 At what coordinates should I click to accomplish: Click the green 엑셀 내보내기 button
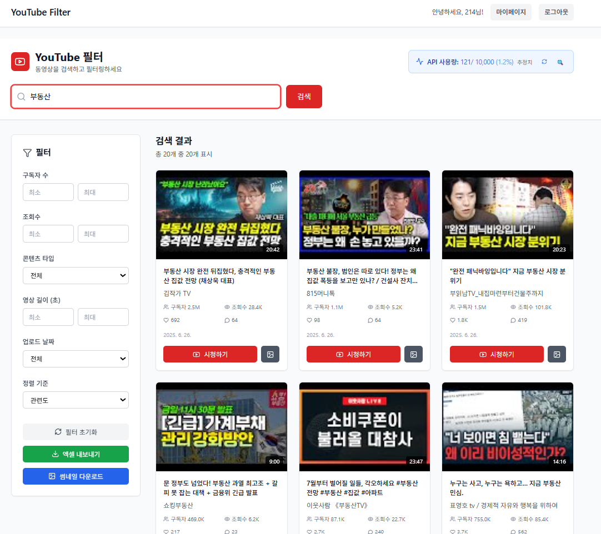click(x=76, y=454)
